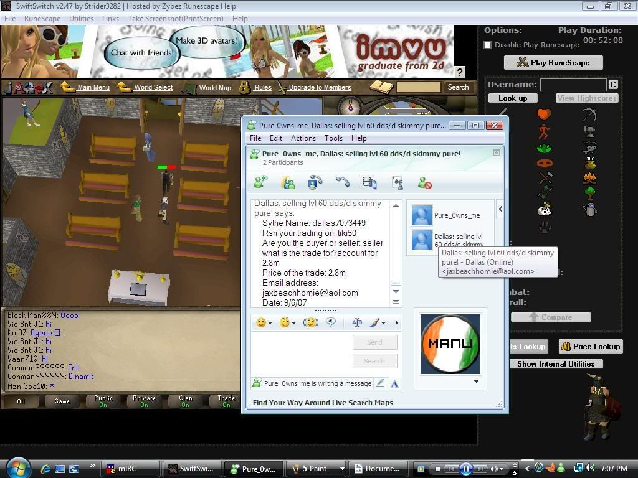Start a video call in Messenger toolbar

tap(315, 182)
